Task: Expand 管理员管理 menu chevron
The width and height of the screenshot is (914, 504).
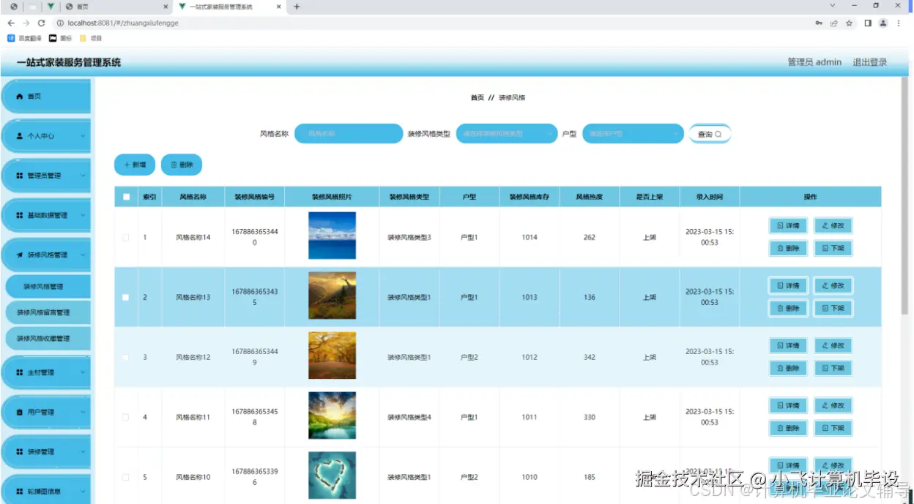Action: coord(83,176)
